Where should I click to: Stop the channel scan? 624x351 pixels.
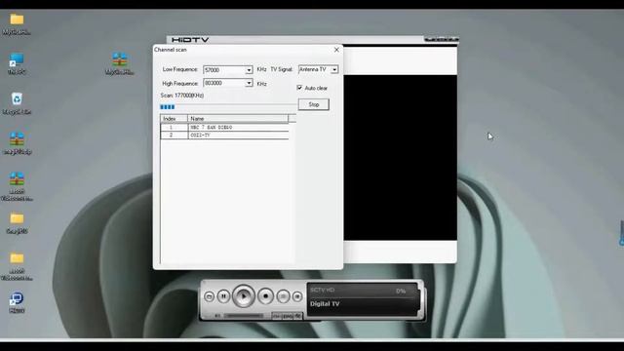(x=314, y=104)
